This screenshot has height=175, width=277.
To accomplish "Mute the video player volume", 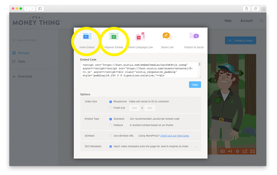I will (x=230, y=151).
